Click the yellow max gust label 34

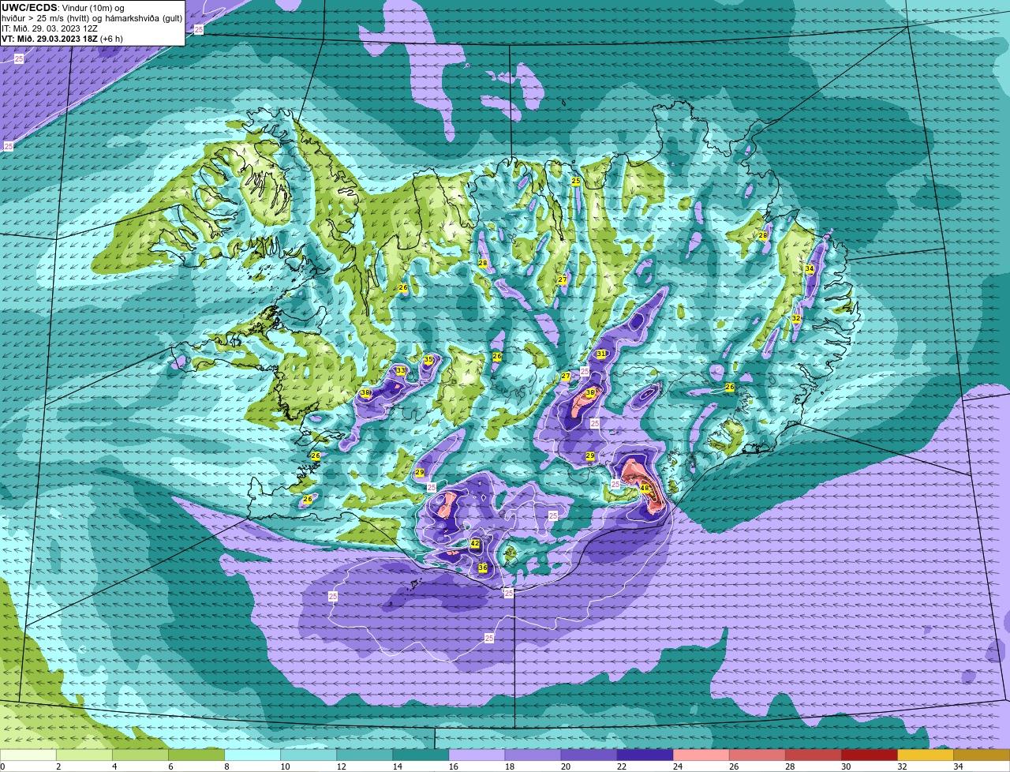[x=810, y=268]
